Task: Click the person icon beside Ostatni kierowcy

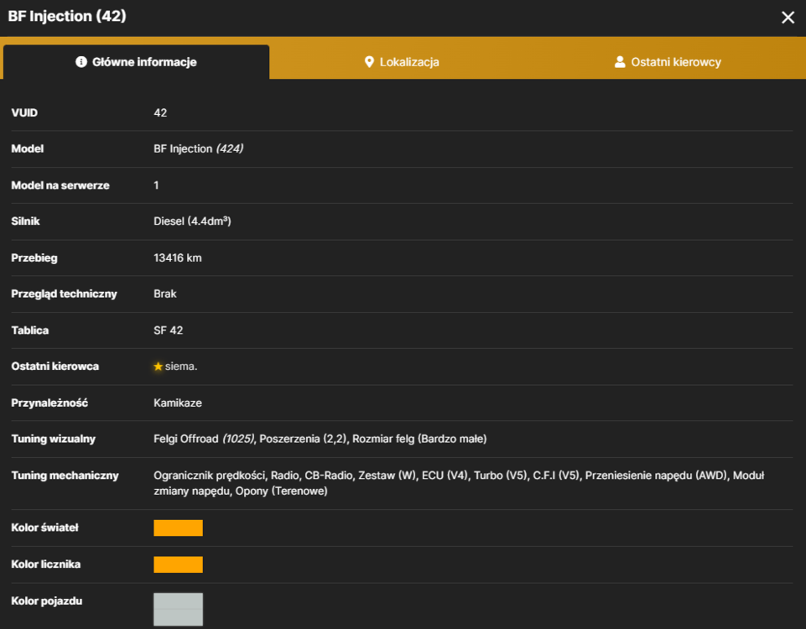Action: (620, 62)
